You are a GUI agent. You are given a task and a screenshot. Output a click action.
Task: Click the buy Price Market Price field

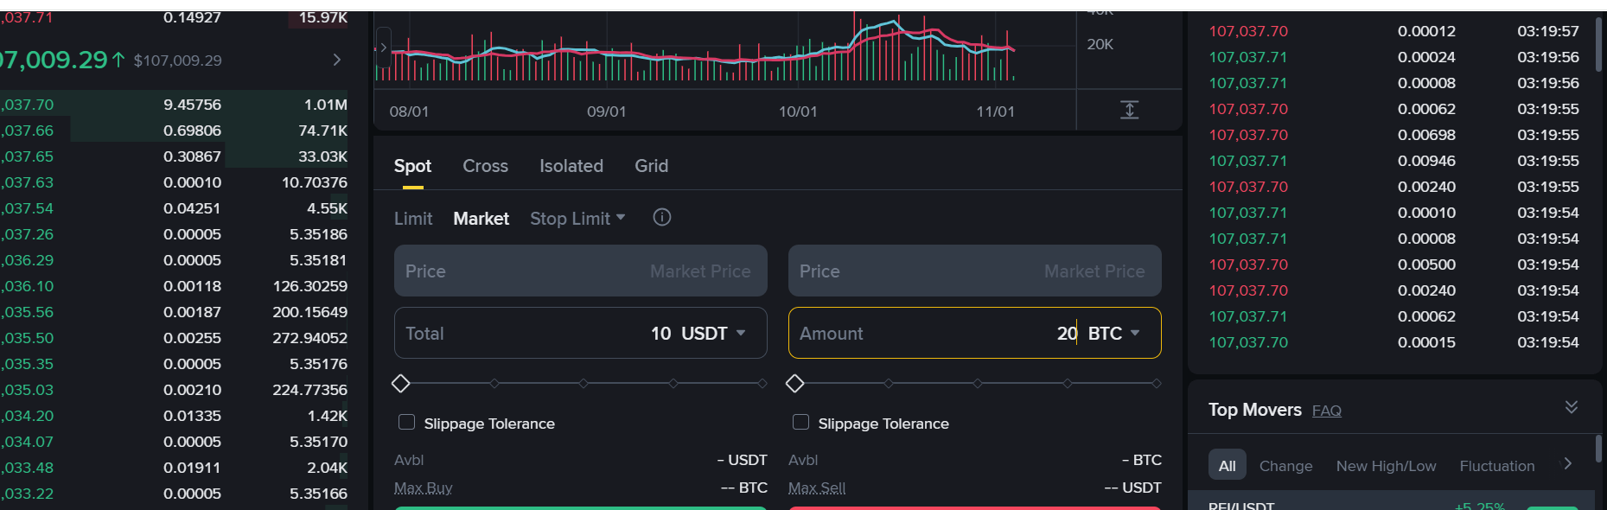click(x=580, y=271)
